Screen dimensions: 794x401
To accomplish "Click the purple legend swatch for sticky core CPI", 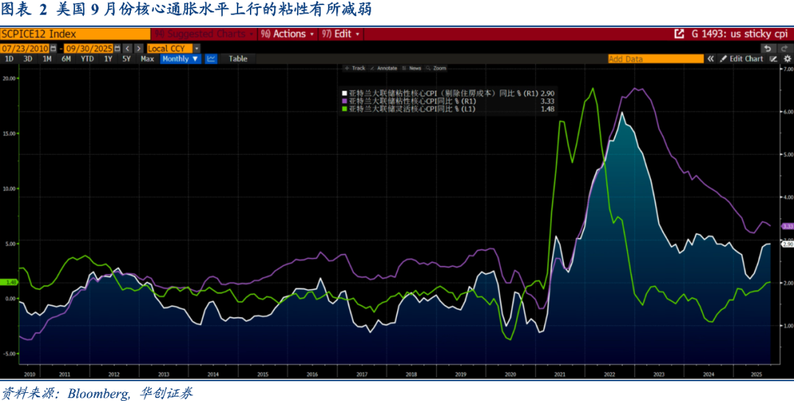I will click(344, 101).
